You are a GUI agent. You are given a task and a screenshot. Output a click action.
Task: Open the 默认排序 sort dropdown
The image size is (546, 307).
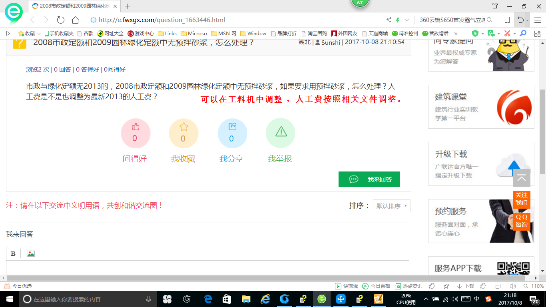click(392, 206)
